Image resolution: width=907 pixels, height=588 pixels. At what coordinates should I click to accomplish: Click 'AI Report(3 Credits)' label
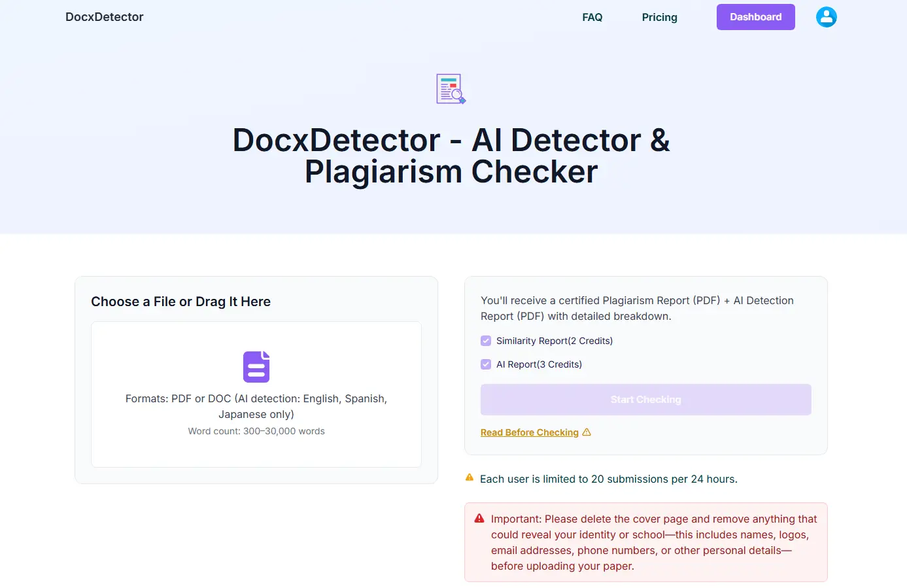539,364
